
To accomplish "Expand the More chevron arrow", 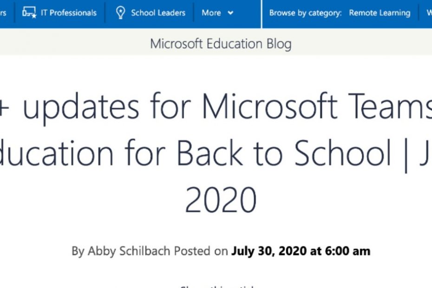I will [x=230, y=13].
